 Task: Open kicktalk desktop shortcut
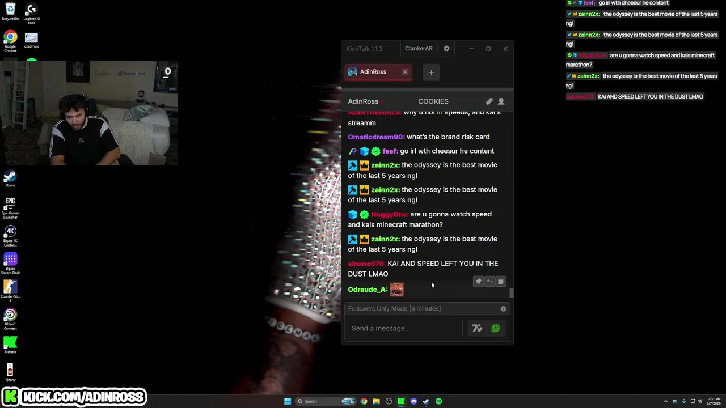click(10, 345)
